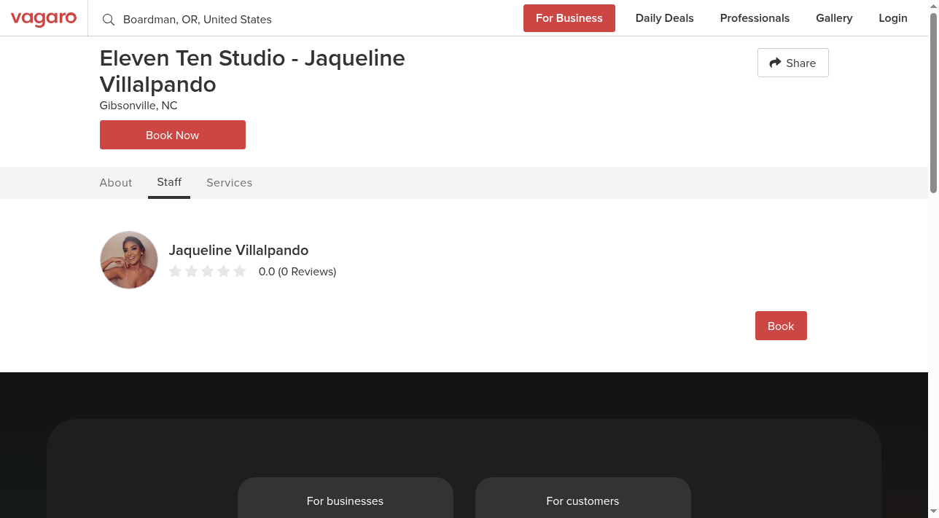Click the Share button

tap(793, 63)
